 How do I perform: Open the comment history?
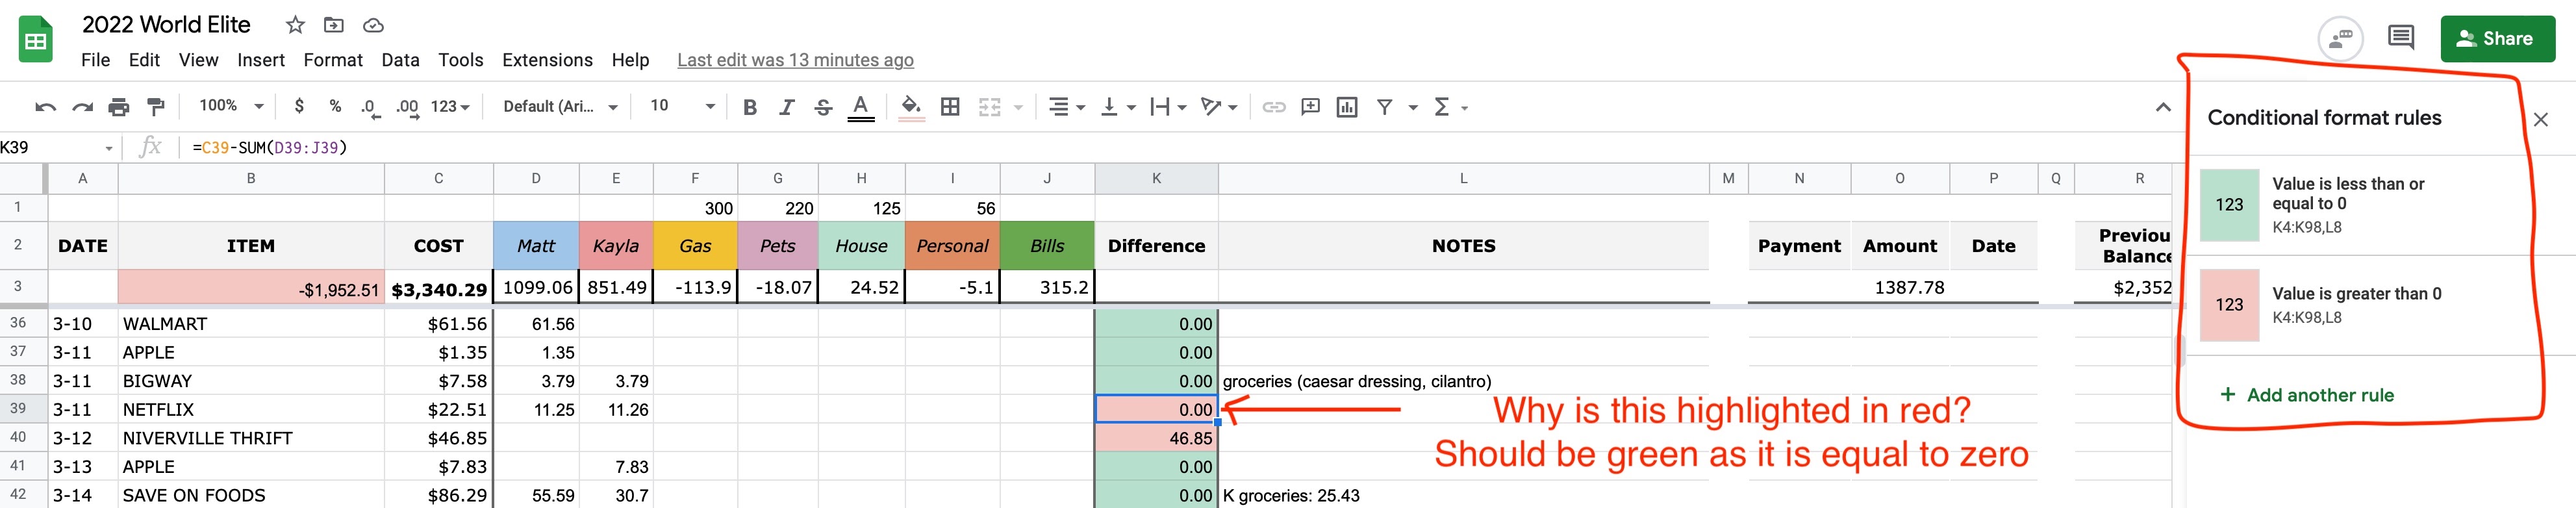click(2401, 39)
